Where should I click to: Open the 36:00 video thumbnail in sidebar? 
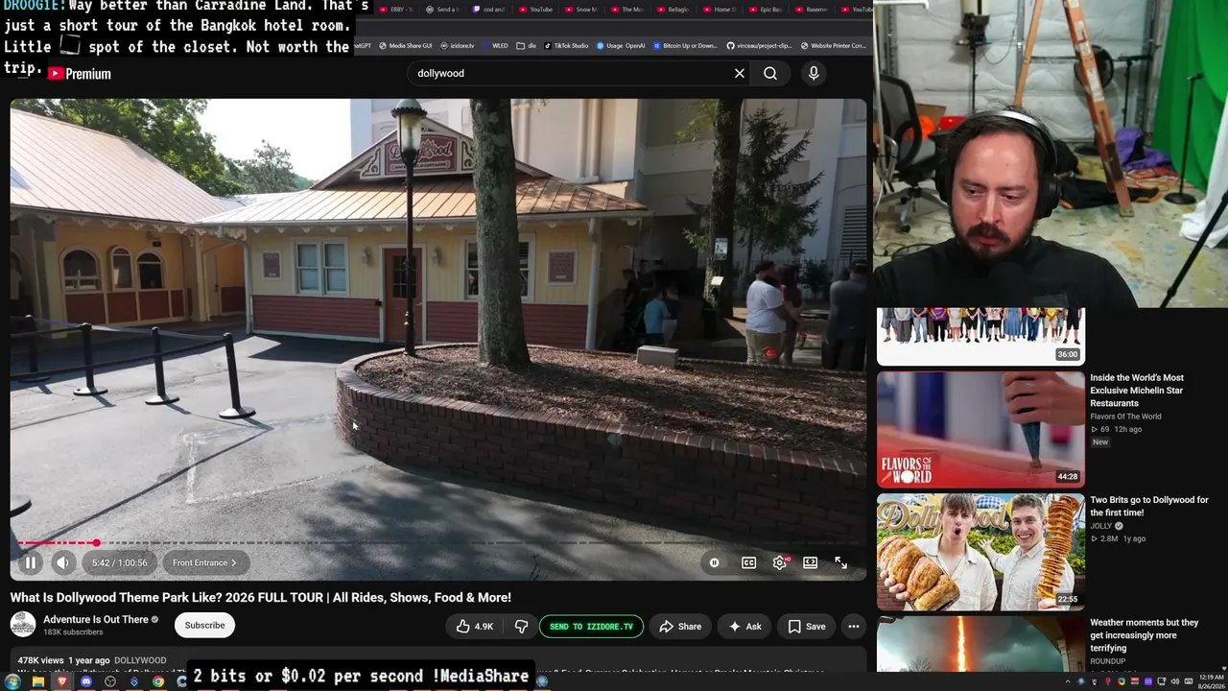click(x=980, y=336)
